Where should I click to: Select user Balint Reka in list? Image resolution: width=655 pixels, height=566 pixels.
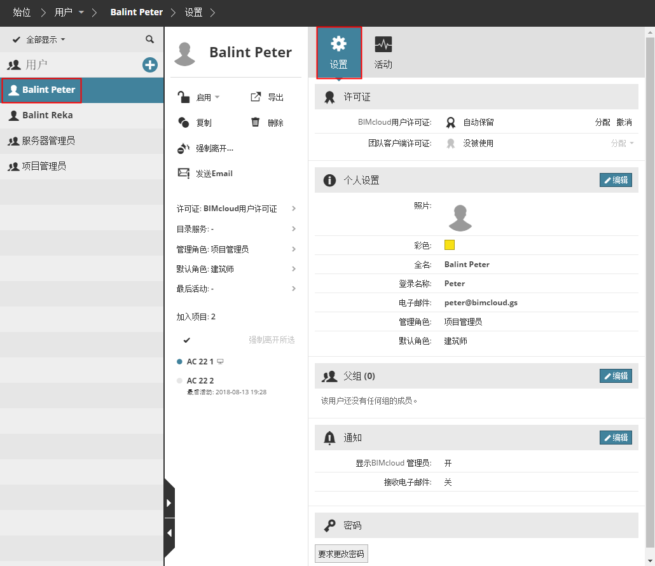(82, 115)
